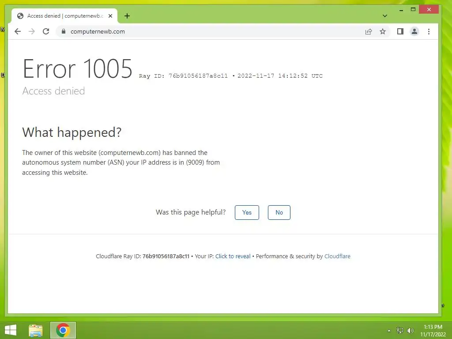
Task: Show hidden system tray icons
Action: point(389,331)
